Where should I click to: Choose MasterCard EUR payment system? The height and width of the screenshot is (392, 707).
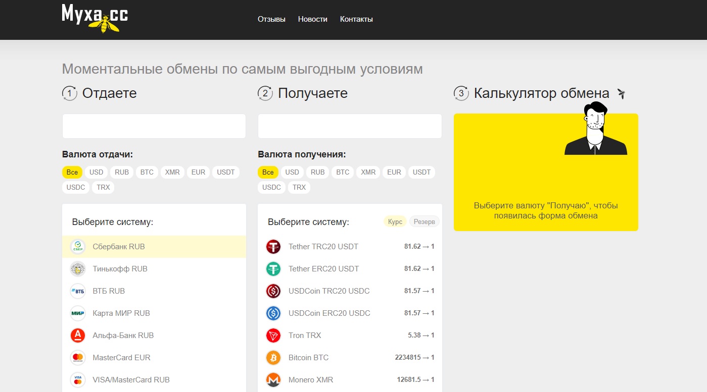[x=154, y=358]
